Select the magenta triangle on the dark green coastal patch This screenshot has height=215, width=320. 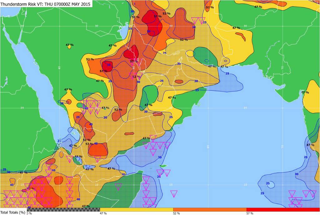pos(118,187)
